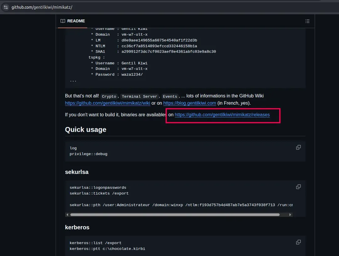Copy the sekurlsa code block

pos(299,187)
